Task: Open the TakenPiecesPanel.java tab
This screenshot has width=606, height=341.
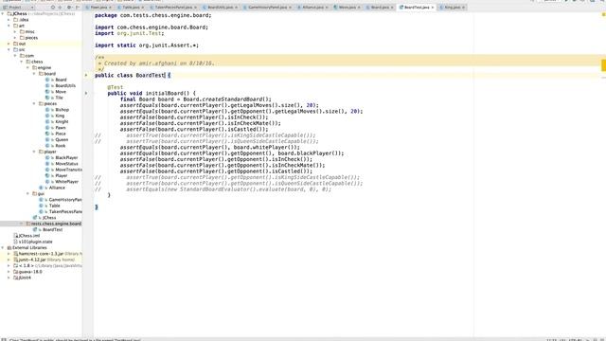Action: click(173, 8)
